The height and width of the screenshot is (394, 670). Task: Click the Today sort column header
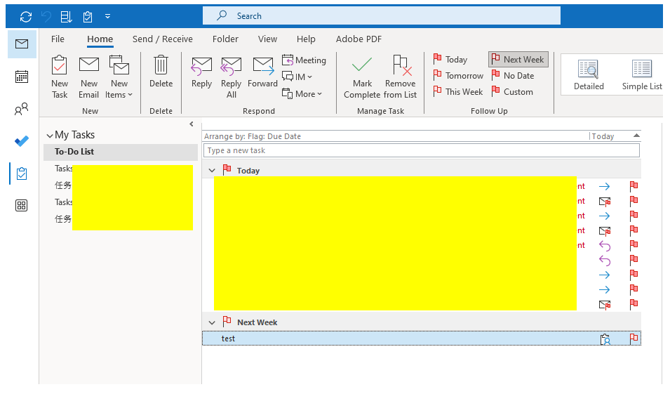[x=603, y=136]
